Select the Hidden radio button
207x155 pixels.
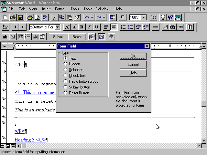66,64
